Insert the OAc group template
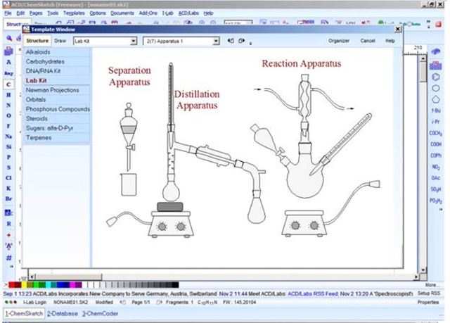This screenshot has height=323, width=450. [436, 178]
